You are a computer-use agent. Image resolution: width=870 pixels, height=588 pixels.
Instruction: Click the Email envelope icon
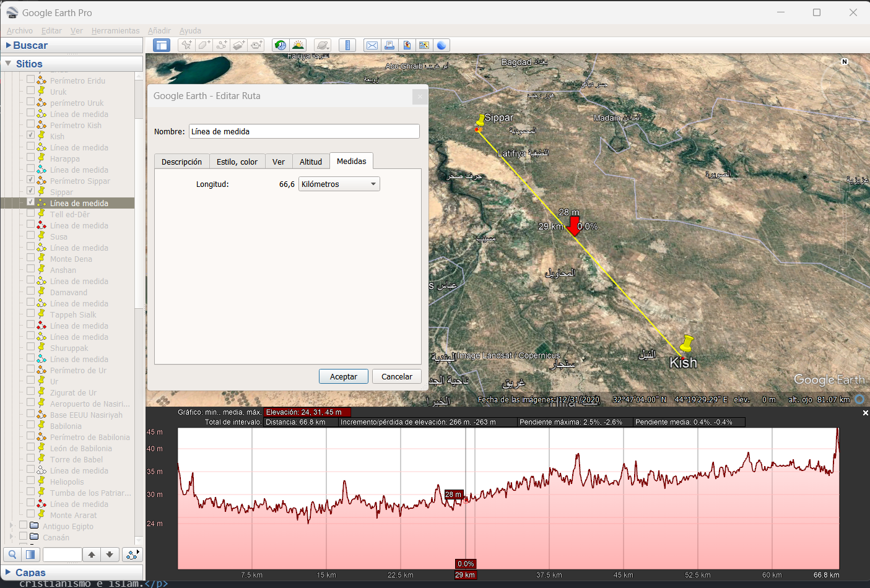coord(372,45)
